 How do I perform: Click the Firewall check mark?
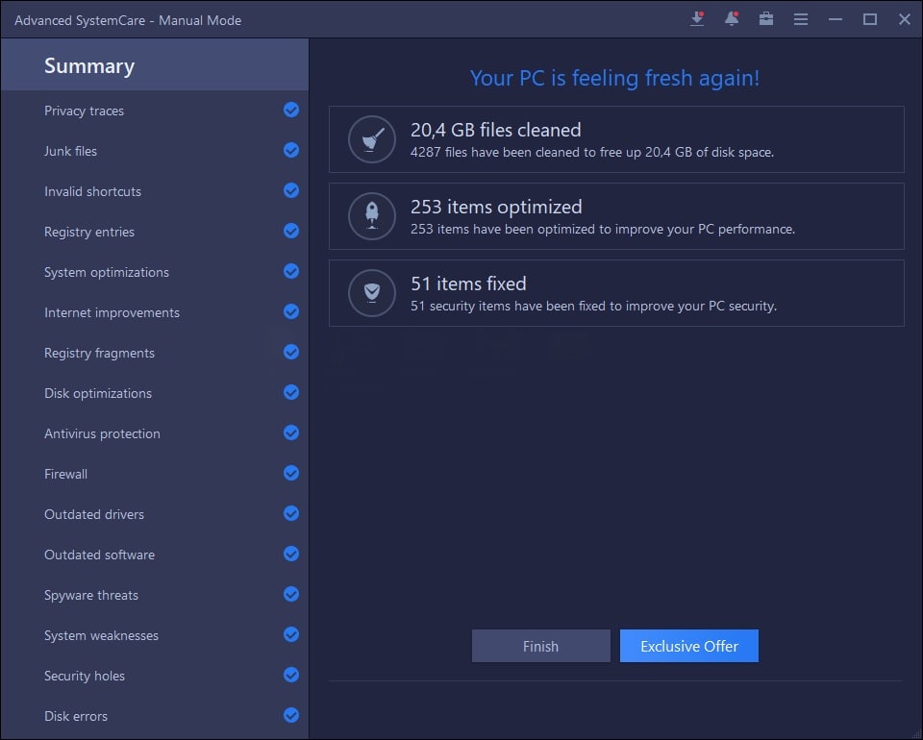[290, 474]
